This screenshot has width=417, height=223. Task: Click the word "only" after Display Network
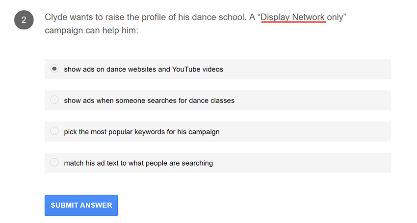[x=335, y=17]
